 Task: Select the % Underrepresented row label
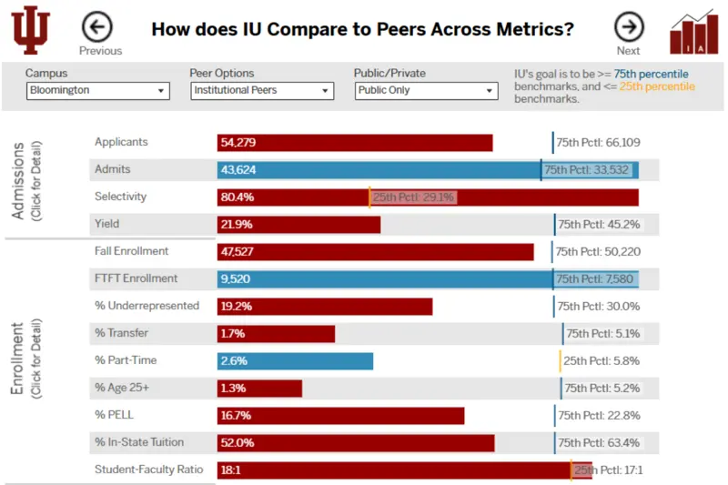click(147, 307)
